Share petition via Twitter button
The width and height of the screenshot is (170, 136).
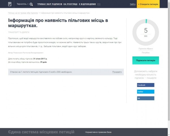point(146,92)
